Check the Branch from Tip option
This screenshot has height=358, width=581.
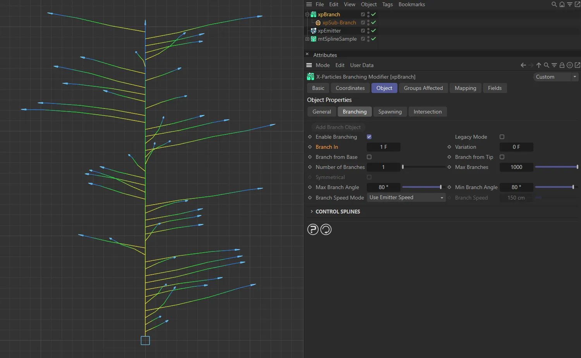(x=502, y=157)
